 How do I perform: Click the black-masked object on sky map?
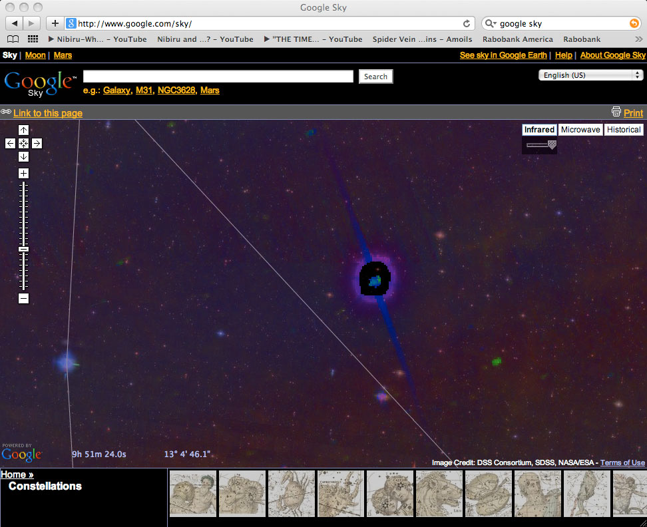[x=375, y=279]
